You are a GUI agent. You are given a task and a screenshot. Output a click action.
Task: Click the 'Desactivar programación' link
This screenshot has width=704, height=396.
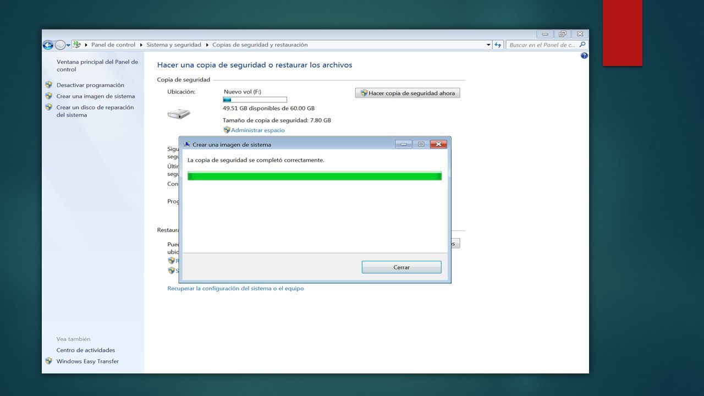90,85
